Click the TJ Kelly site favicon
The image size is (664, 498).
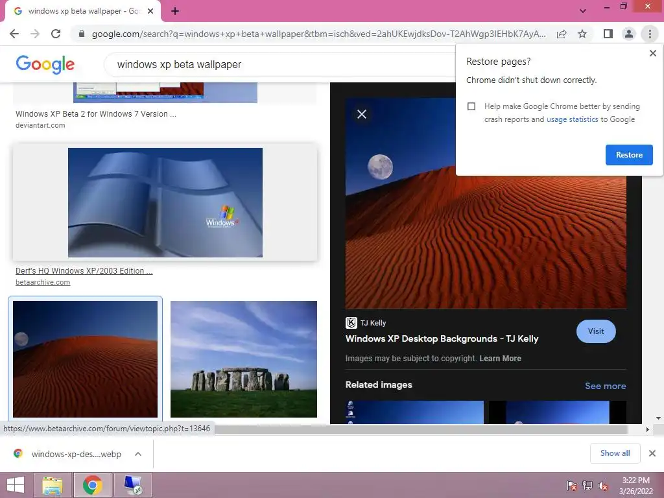(351, 323)
